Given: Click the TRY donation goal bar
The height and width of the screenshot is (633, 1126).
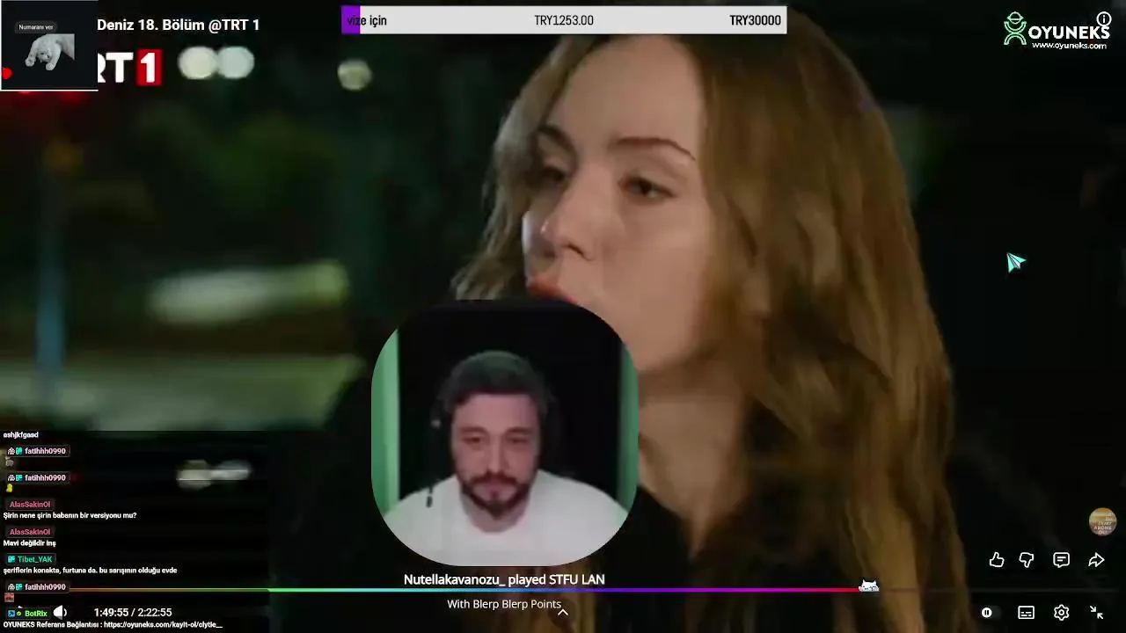Looking at the screenshot, I should (x=564, y=20).
